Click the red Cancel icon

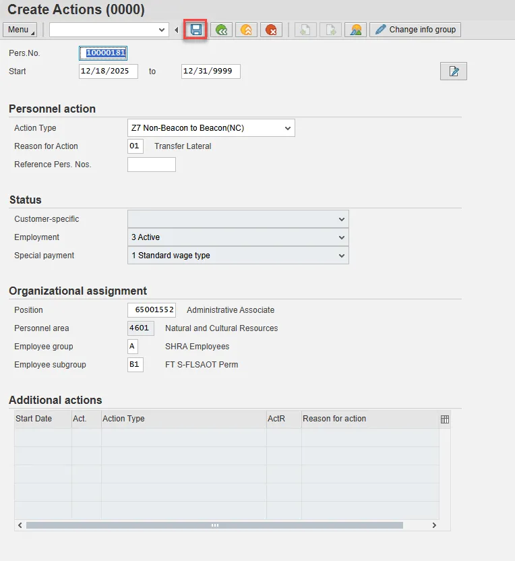[x=271, y=30]
